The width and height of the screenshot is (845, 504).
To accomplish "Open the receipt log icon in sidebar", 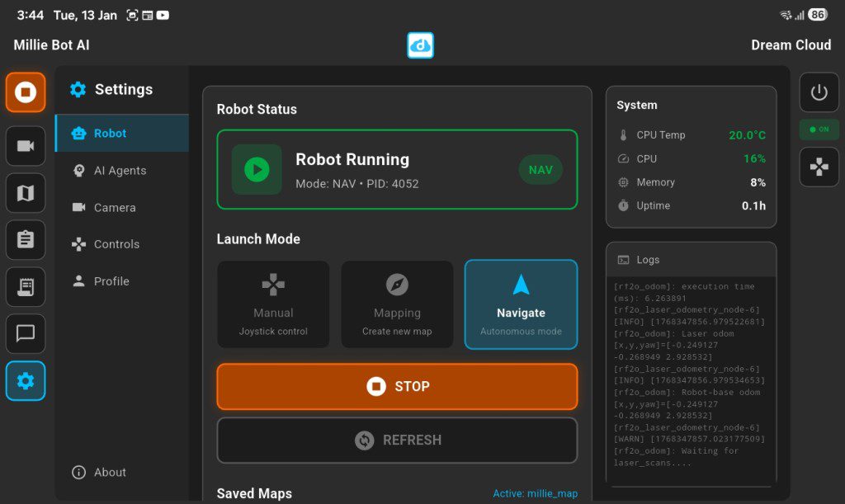I will [x=26, y=287].
